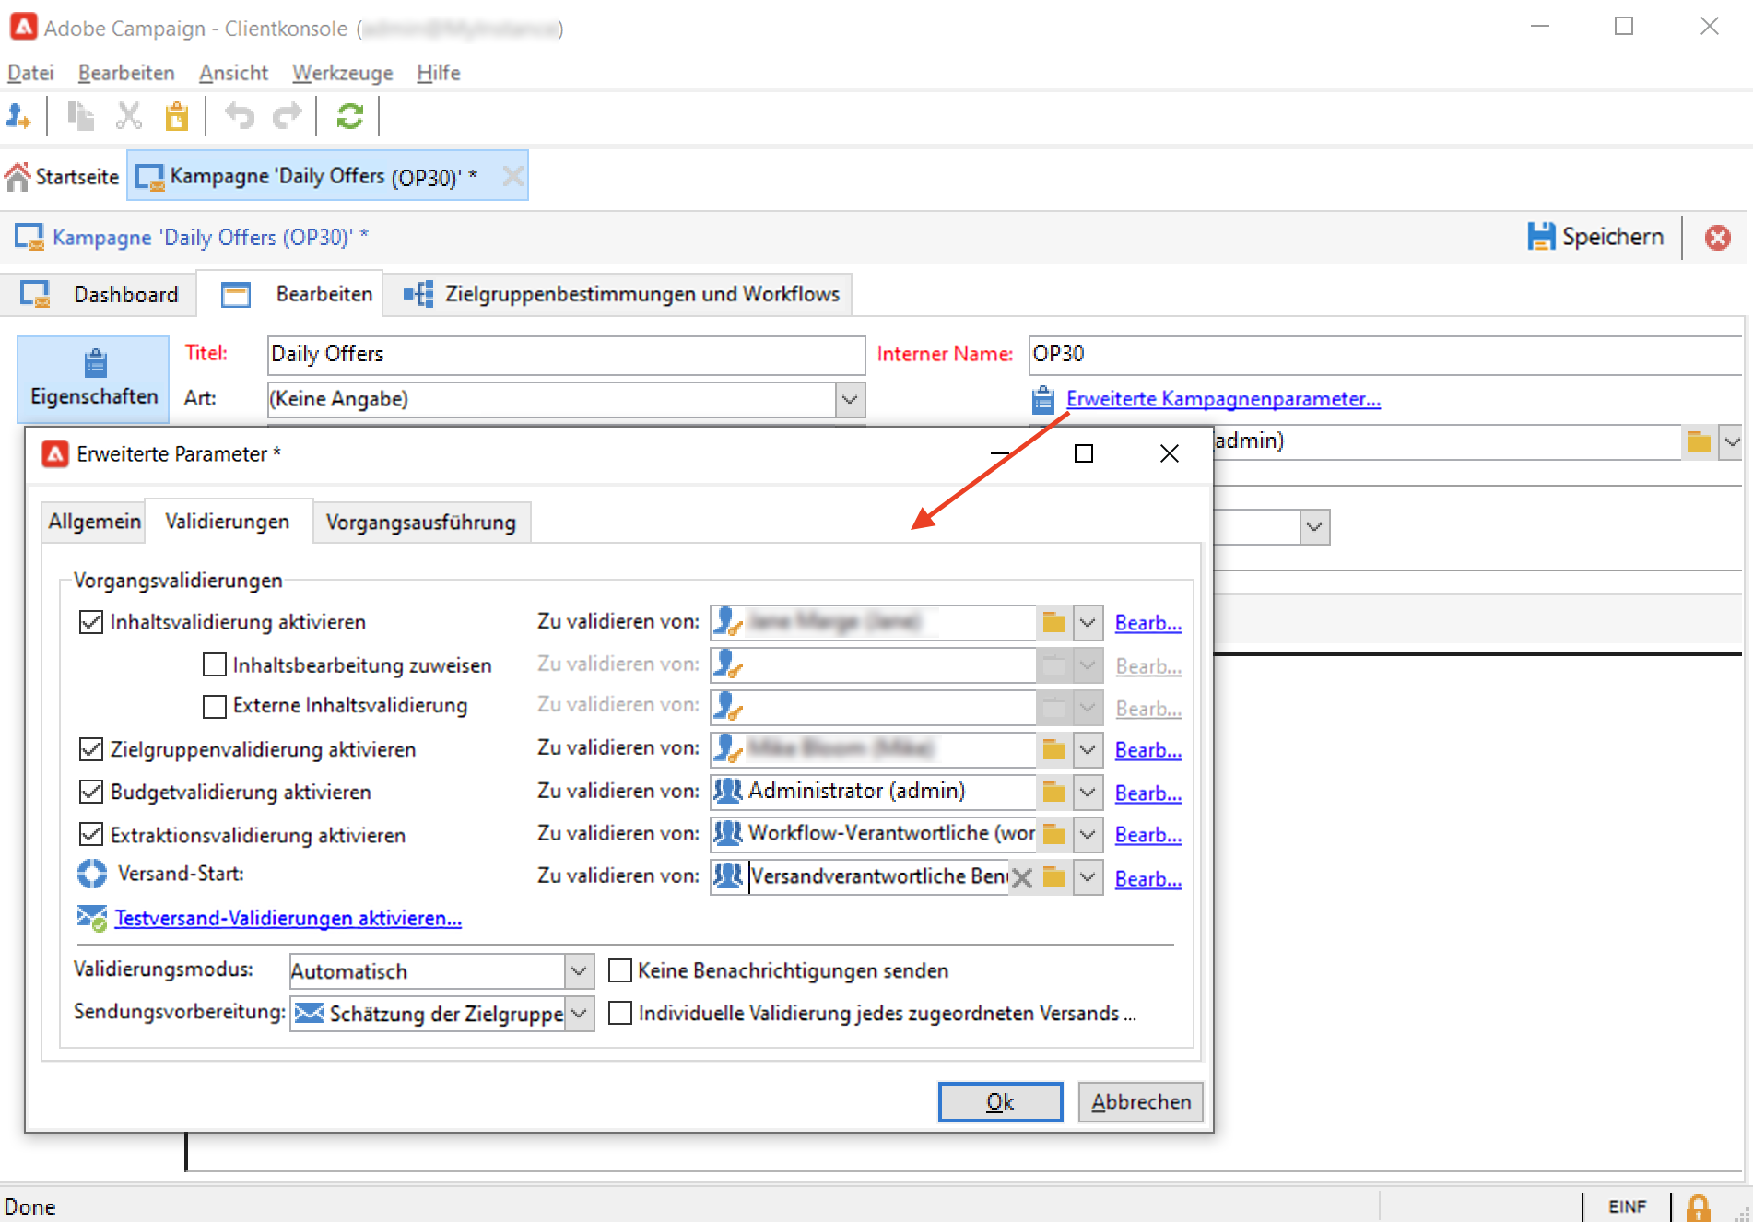This screenshot has width=1753, height=1222.
Task: Expand dropdown in Inhaltsvalidierung row
Action: point(1088,623)
